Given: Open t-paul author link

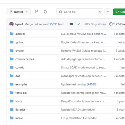Looking at the screenshot, I should click(19, 24).
